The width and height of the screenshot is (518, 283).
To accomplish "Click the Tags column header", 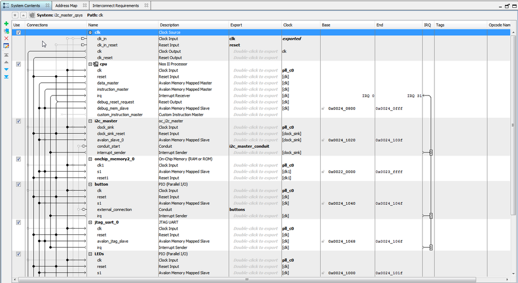I will [460, 25].
